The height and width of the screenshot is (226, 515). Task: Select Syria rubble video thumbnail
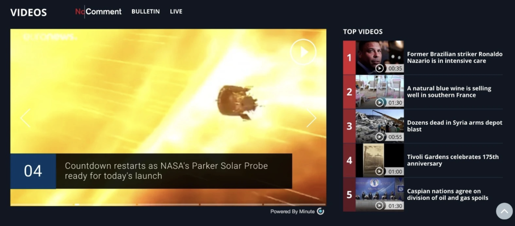tap(380, 126)
